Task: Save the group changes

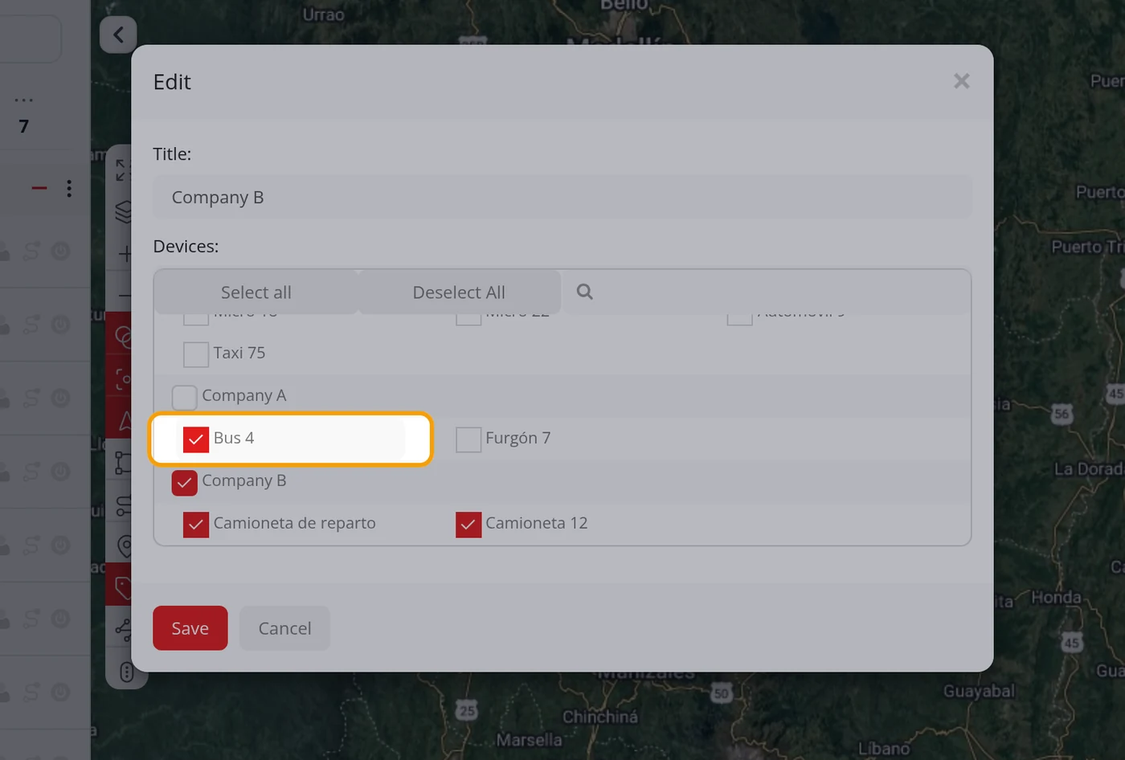Action: [x=190, y=628]
